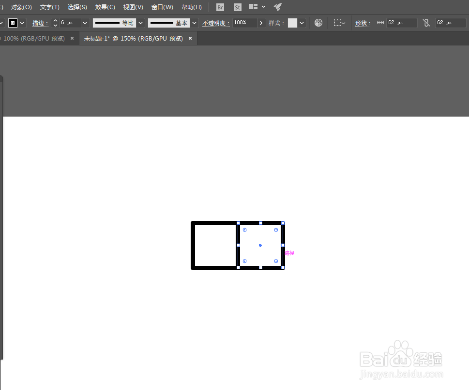Open the 效果(C) menu
469x390 pixels.
[105, 7]
